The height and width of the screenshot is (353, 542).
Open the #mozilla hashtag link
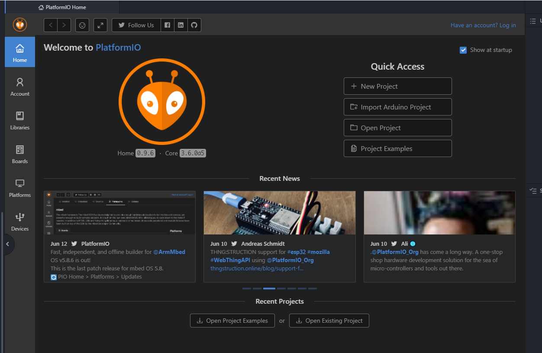coord(319,252)
